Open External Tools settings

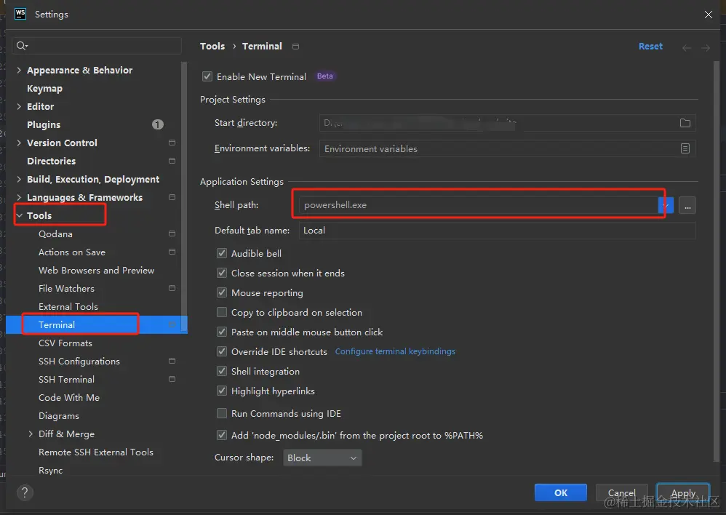[x=68, y=306]
